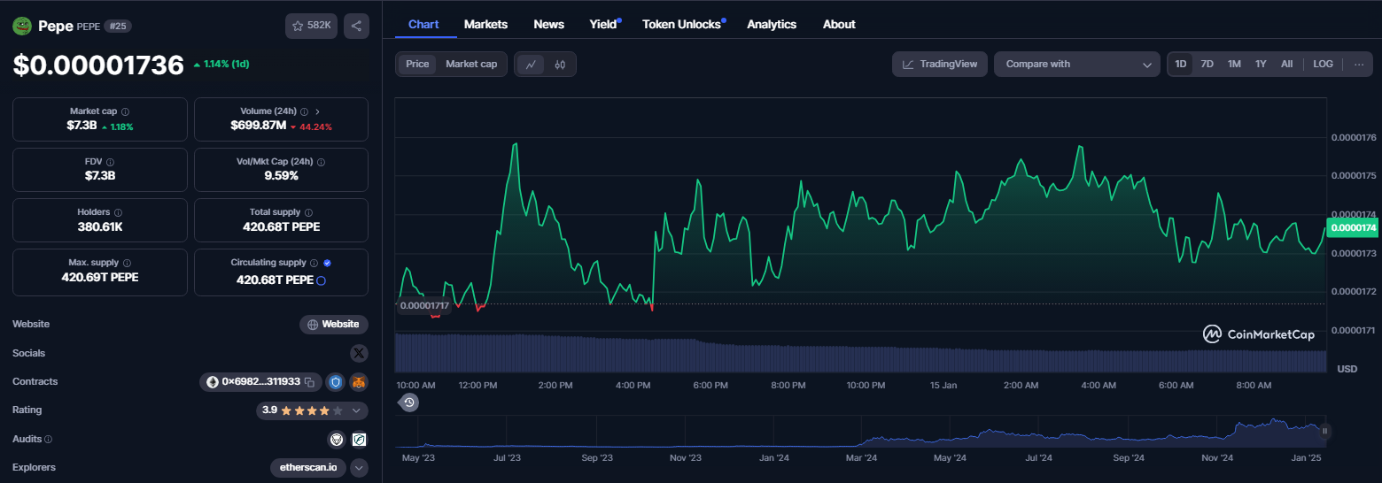The image size is (1382, 483).
Task: Click Max. supply info icon
Action: (x=126, y=264)
